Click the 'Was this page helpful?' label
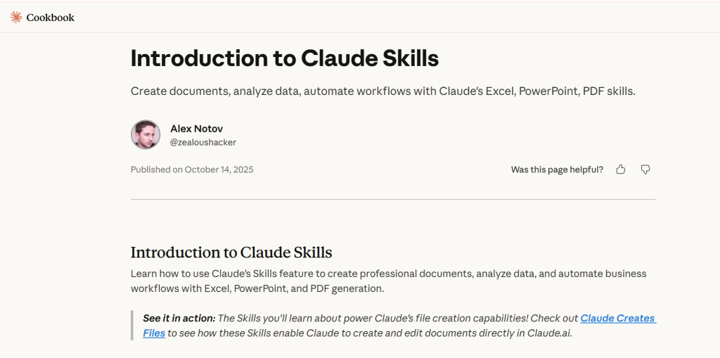The image size is (720, 358). [x=557, y=170]
